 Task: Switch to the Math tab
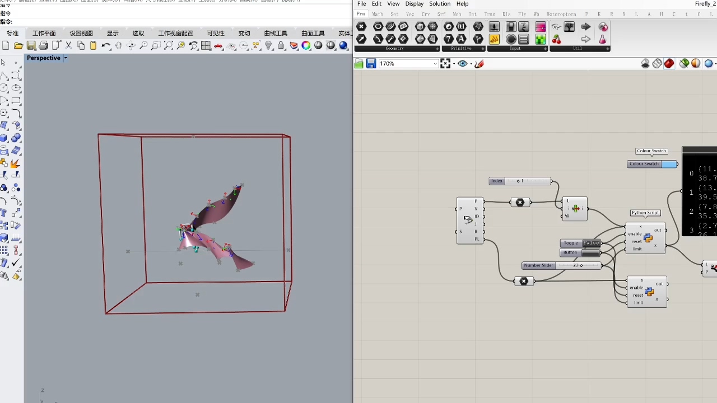pos(378,14)
